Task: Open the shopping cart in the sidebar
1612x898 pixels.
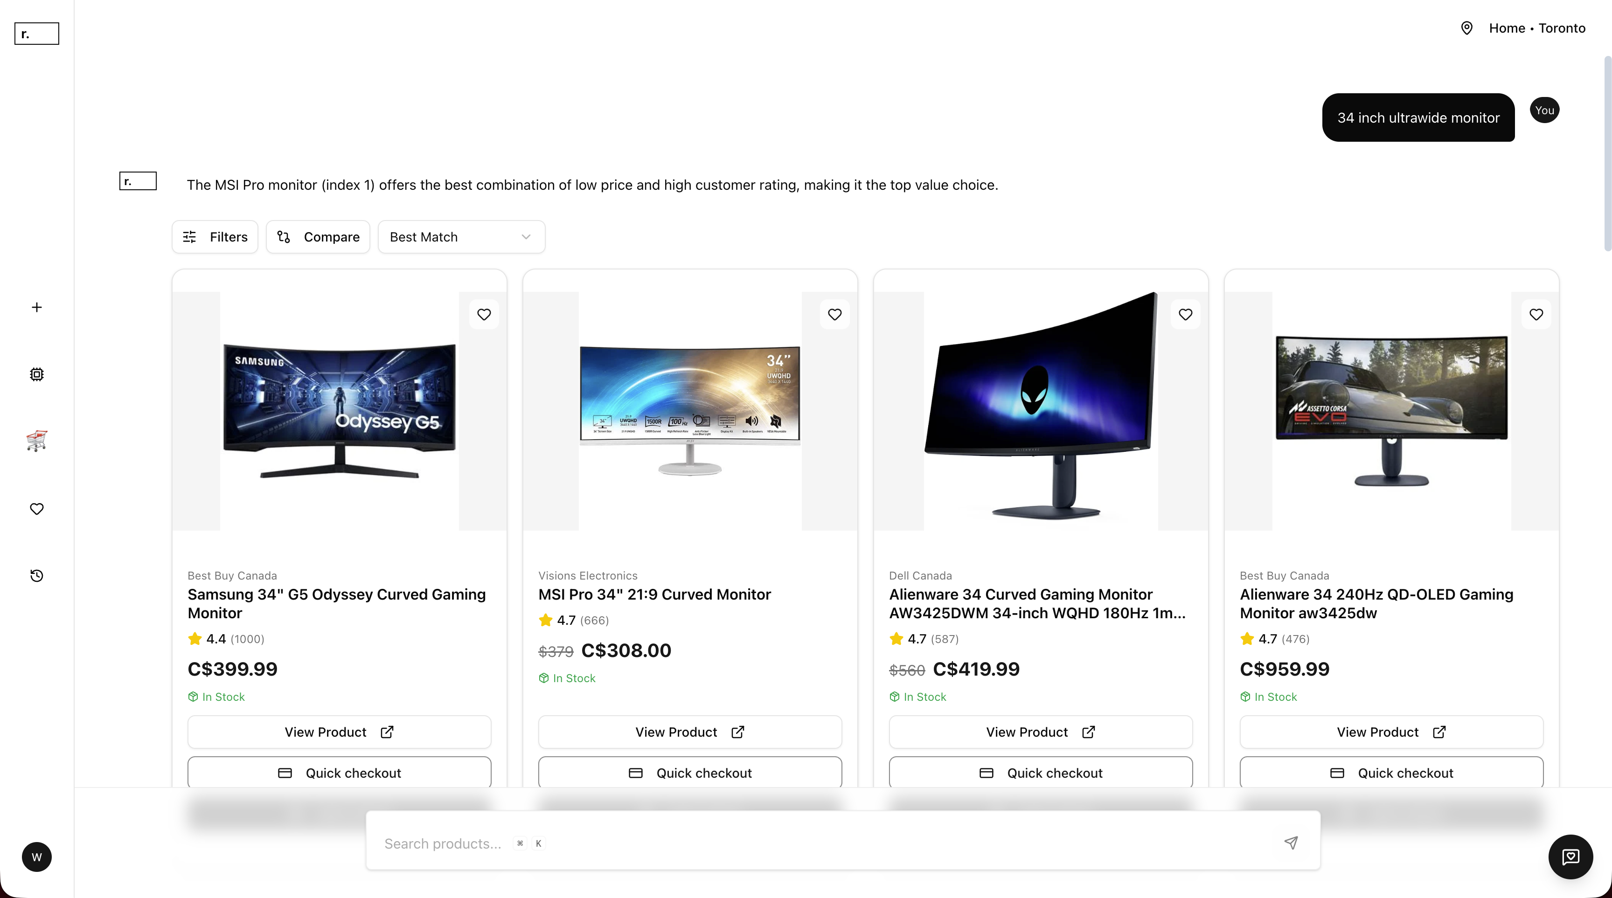Action: coord(36,441)
